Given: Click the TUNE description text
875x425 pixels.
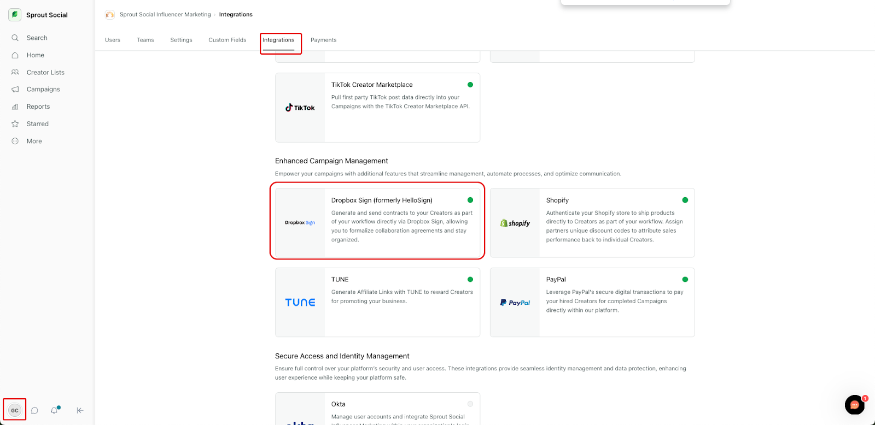Looking at the screenshot, I should coord(402,297).
